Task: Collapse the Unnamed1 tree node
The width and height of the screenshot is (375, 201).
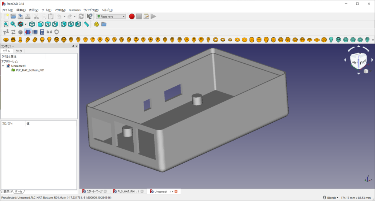Action: [3, 66]
